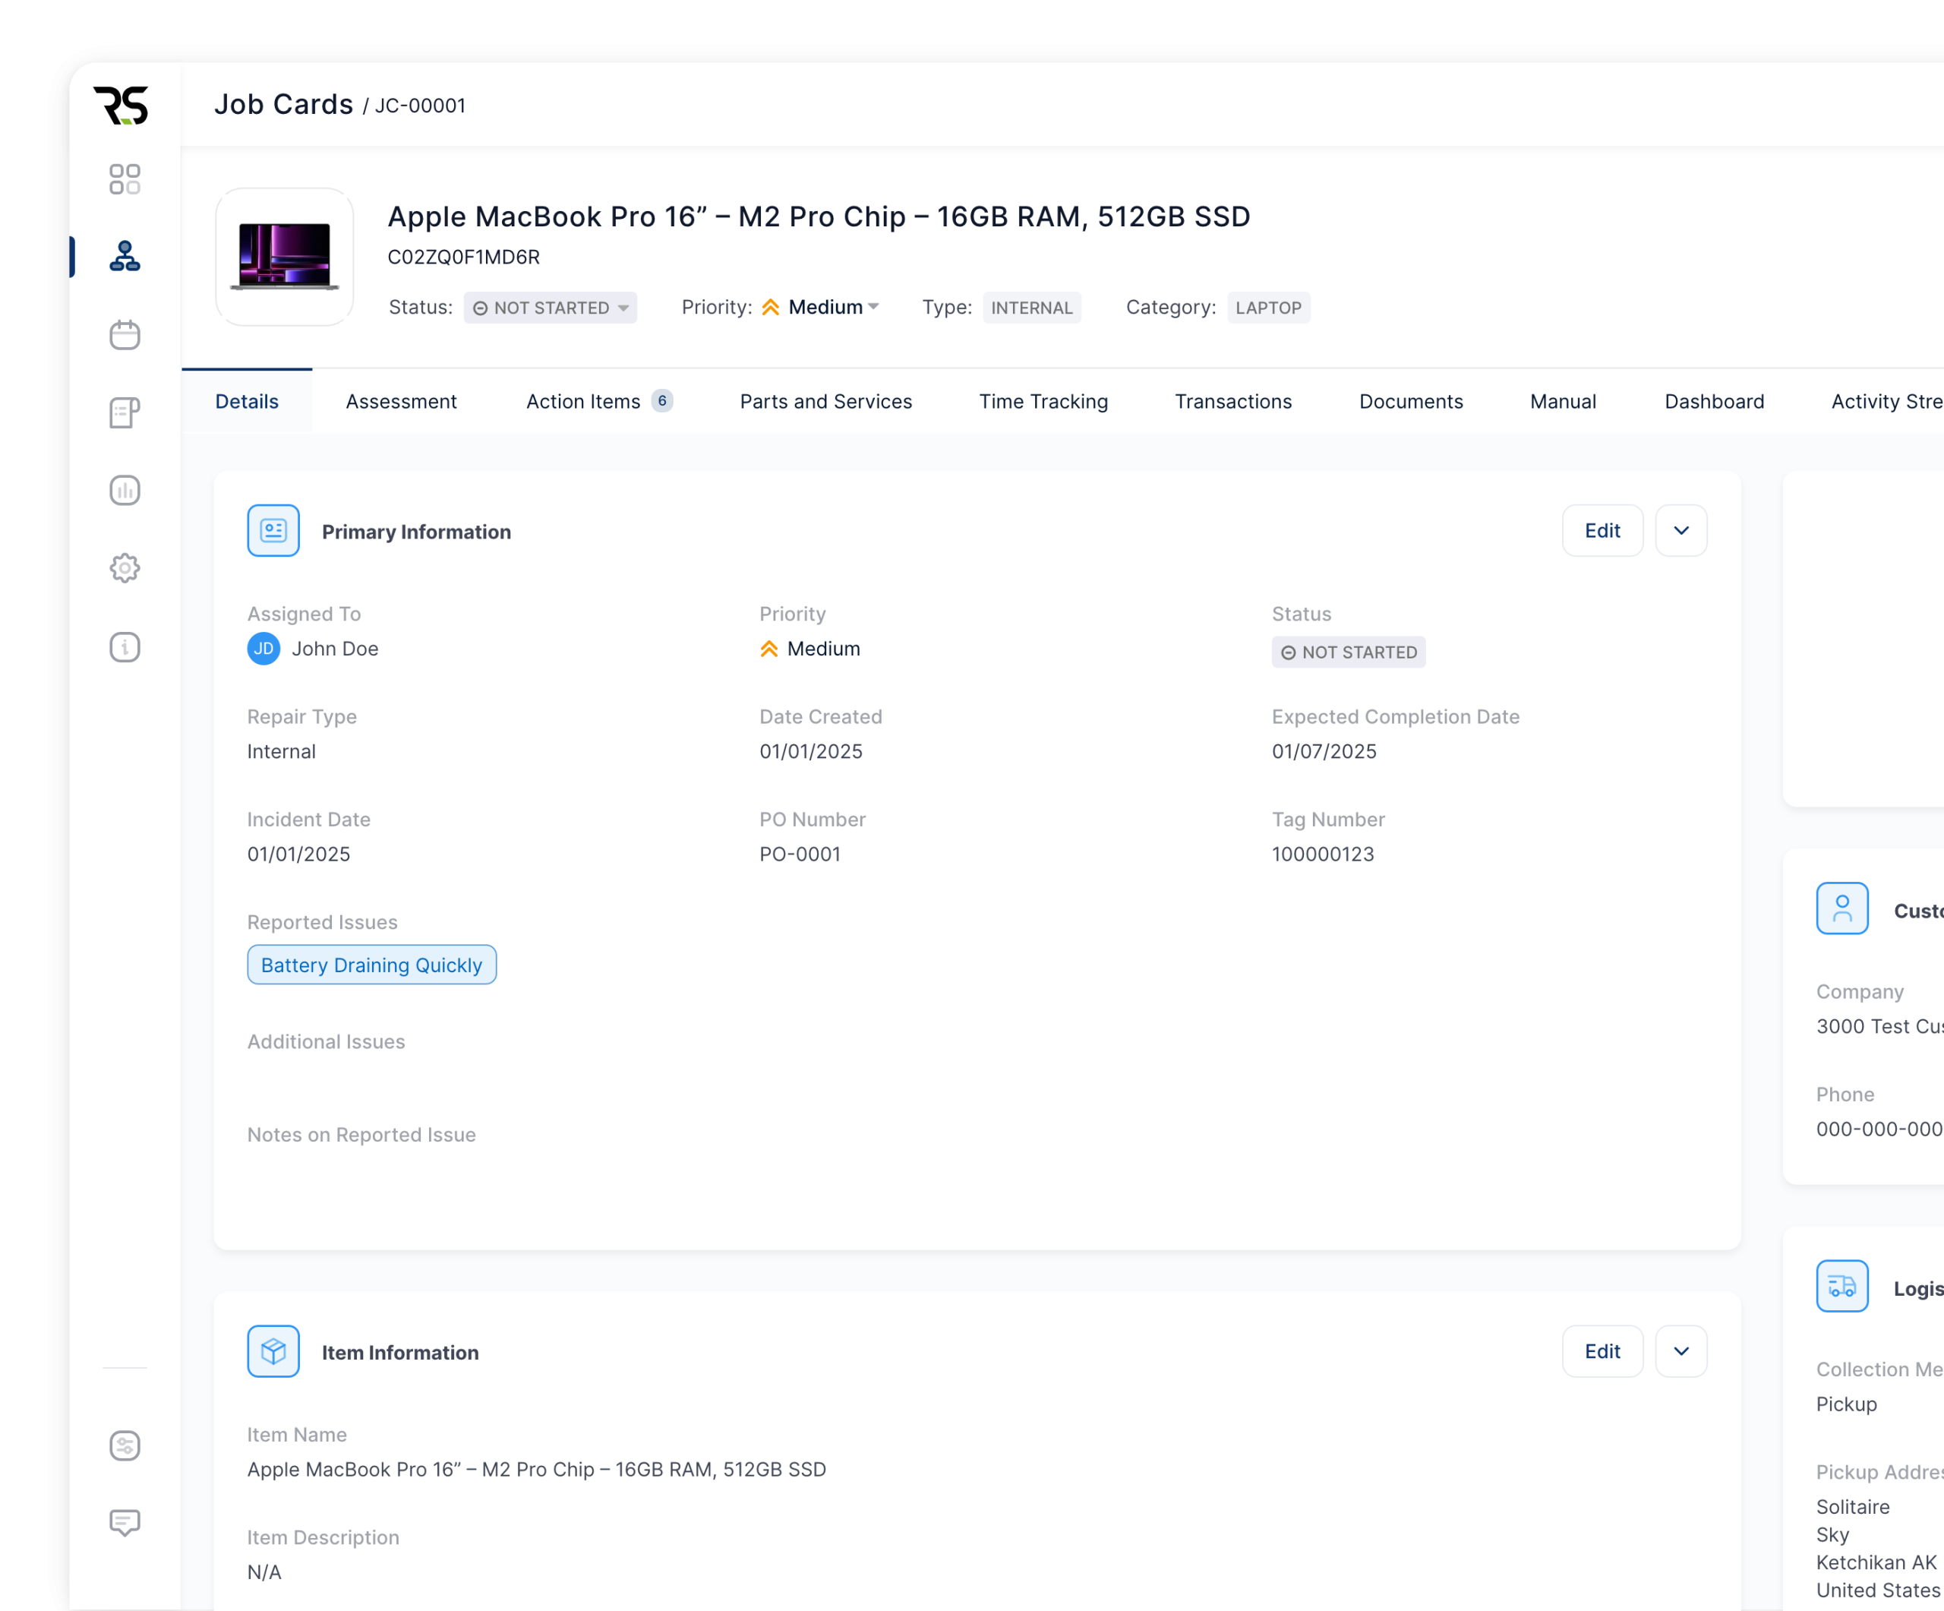Open the Documents tab

[1411, 401]
